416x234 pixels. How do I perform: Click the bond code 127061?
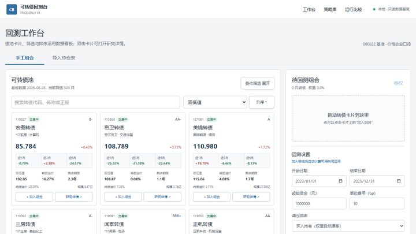[198, 120]
